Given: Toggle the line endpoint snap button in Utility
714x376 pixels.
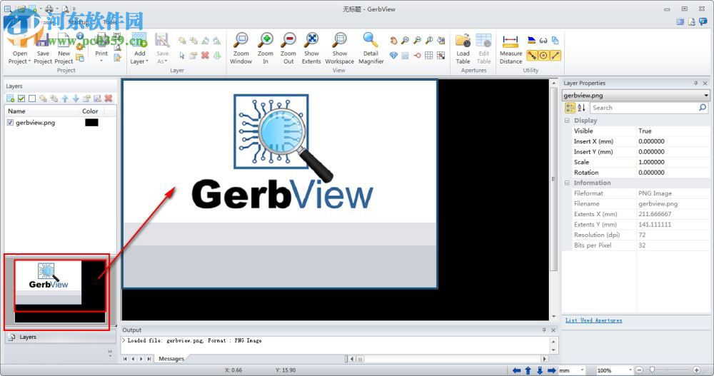Looking at the screenshot, I should click(555, 56).
